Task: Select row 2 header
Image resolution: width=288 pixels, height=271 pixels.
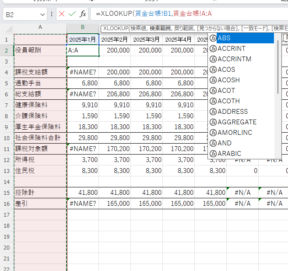Action: [7, 50]
